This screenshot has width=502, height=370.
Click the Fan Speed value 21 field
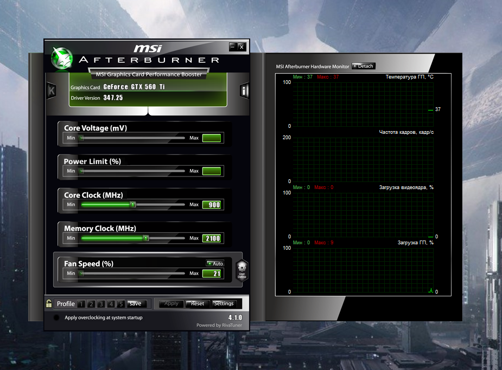point(212,273)
